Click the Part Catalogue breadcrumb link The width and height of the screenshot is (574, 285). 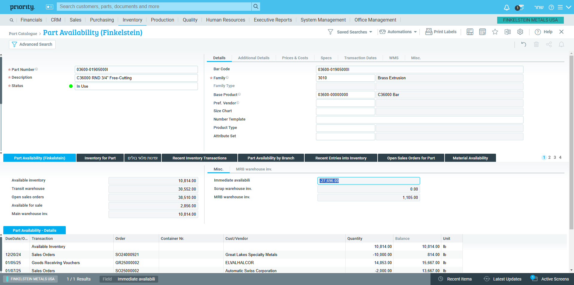click(23, 33)
